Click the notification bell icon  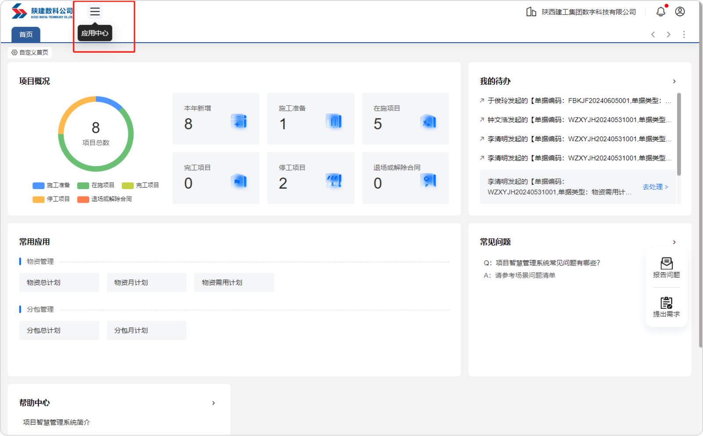660,12
